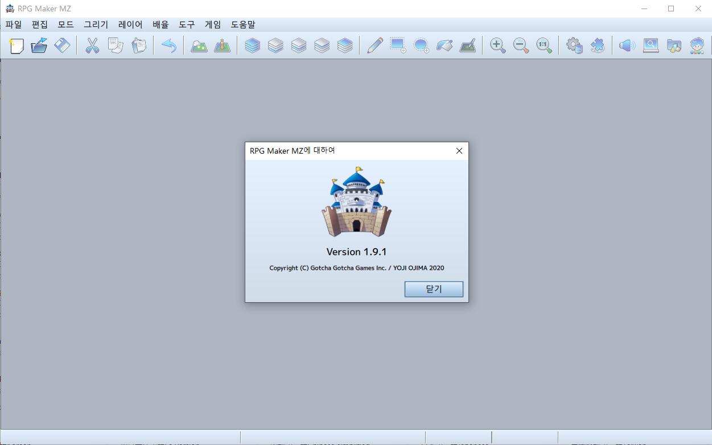Click the Save Project diskette icon

pos(62,46)
